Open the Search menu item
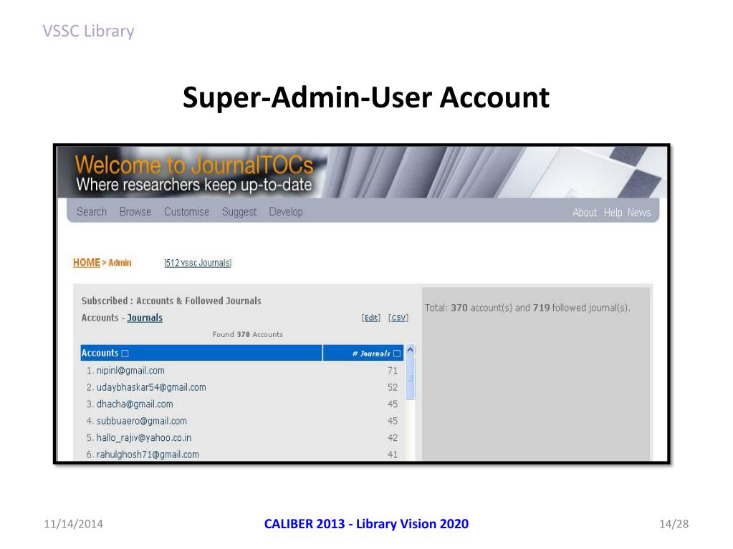 (92, 212)
